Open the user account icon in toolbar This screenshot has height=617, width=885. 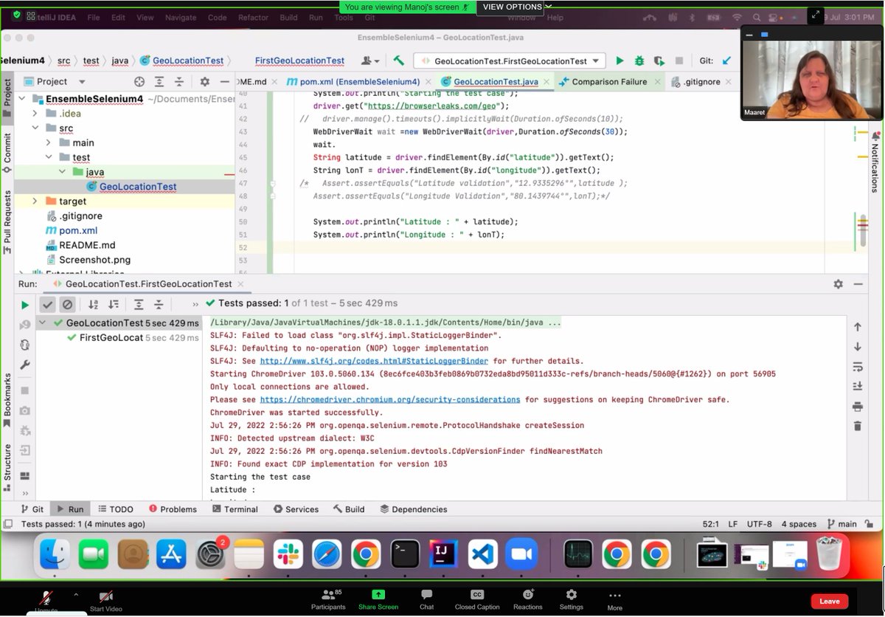[x=370, y=61]
